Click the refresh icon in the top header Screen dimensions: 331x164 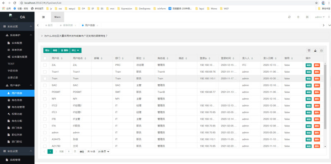[x=289, y=17]
